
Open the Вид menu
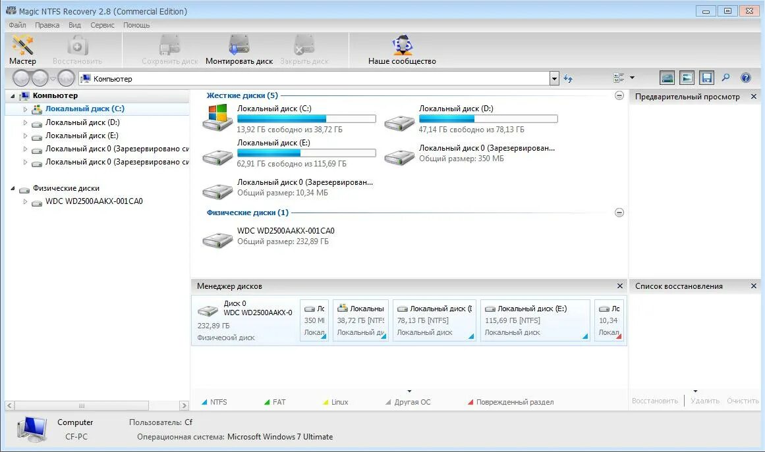coord(74,25)
